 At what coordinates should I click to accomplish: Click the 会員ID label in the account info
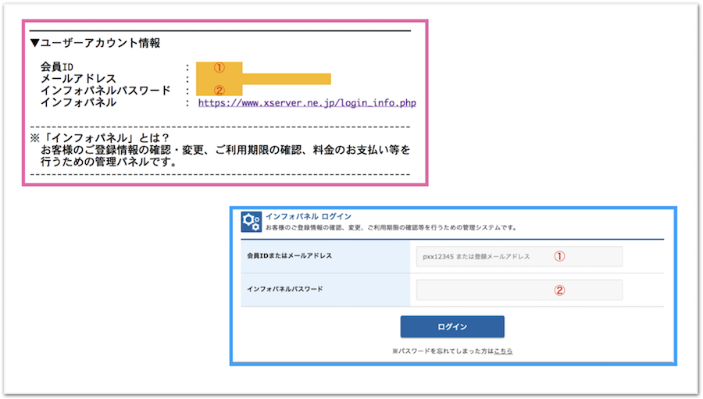point(56,67)
